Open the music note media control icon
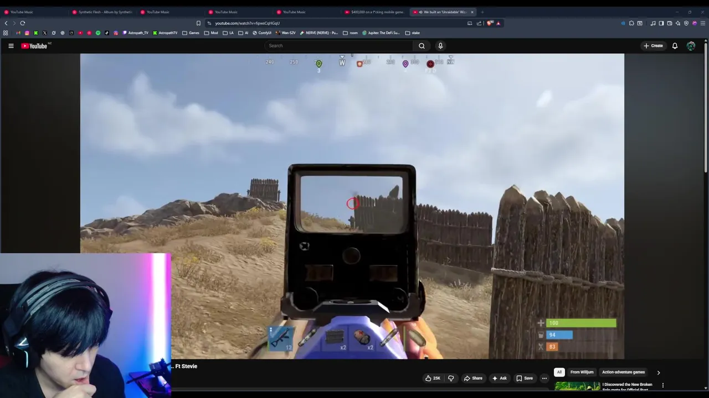Viewport: 709px width, 398px height. 653,23
